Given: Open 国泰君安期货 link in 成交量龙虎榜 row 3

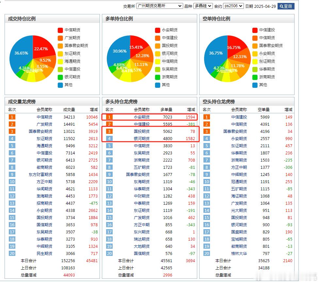Looking at the screenshot, I should 40,131.
